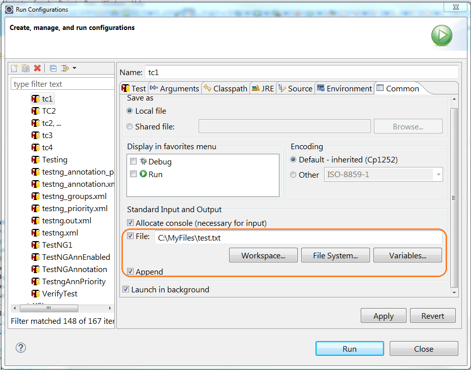Open the help button at bottom left
Viewport: 471px width, 370px height.
(20, 348)
